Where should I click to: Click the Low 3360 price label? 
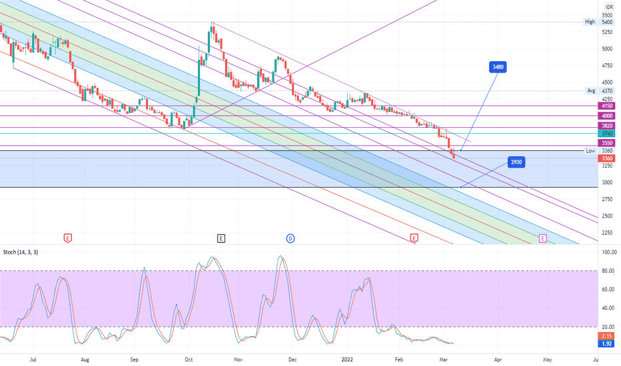click(599, 151)
